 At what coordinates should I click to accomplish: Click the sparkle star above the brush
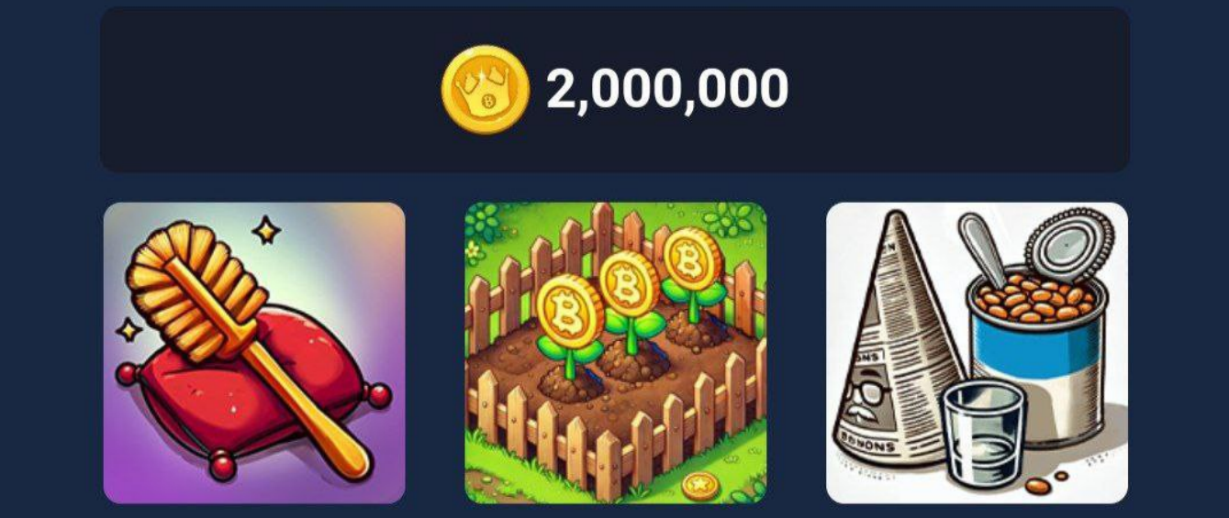point(266,230)
